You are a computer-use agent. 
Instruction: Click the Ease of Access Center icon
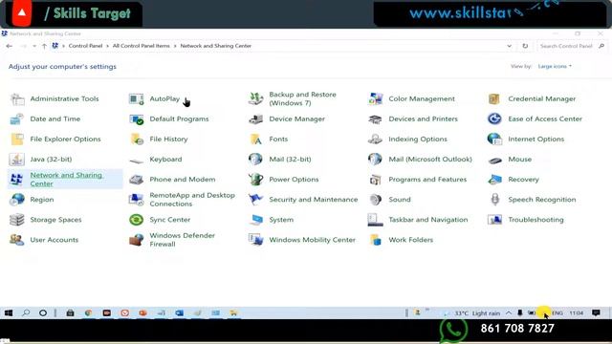point(494,118)
